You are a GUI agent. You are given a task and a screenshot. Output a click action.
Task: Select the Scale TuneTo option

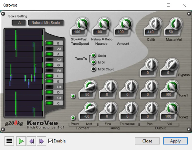[93, 56]
